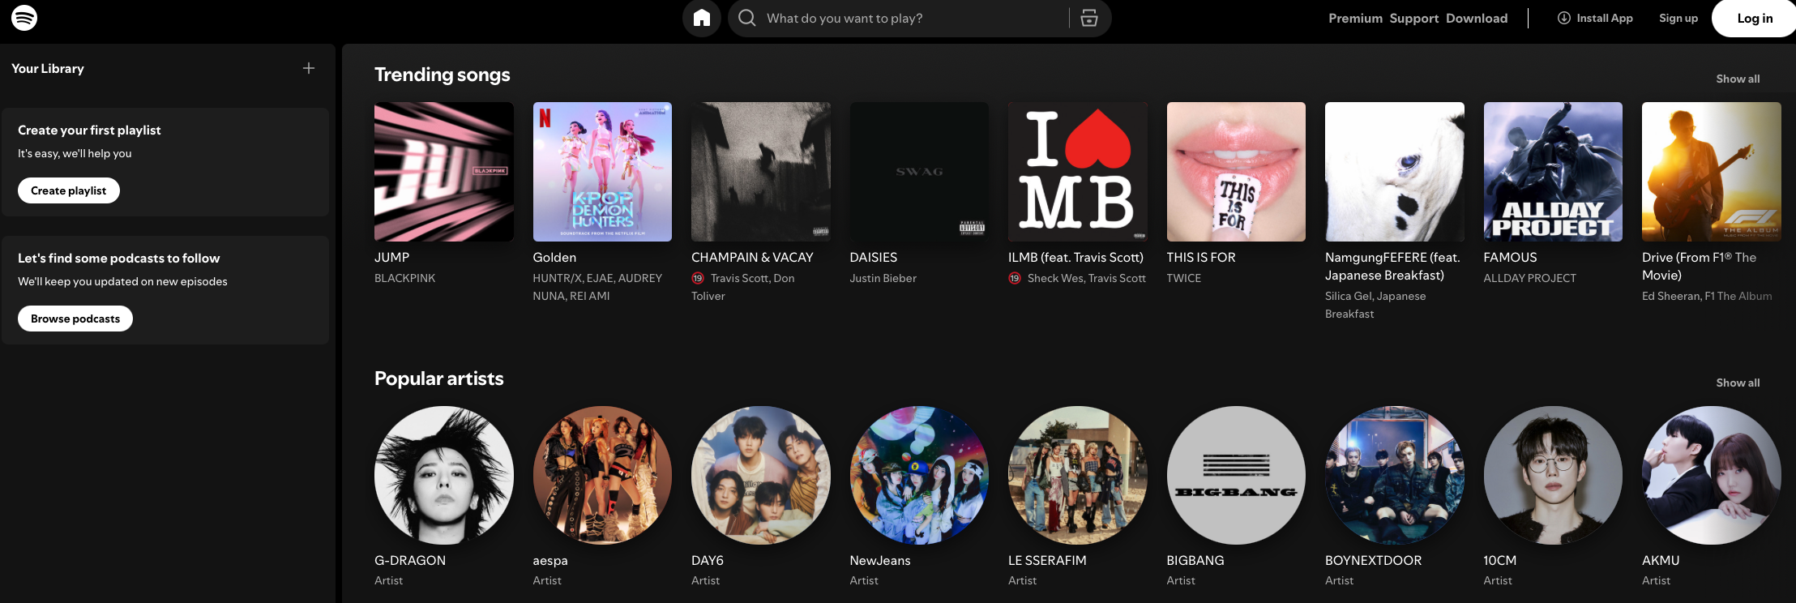Click the Spotify logo

point(24,18)
